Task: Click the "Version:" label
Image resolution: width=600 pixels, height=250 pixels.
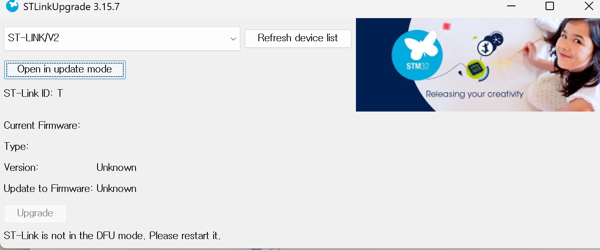Action: coord(21,168)
